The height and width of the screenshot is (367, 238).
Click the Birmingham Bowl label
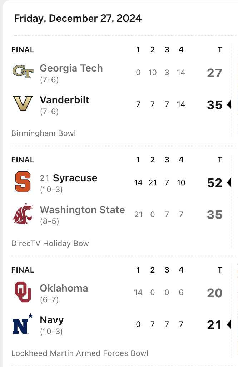[44, 133]
